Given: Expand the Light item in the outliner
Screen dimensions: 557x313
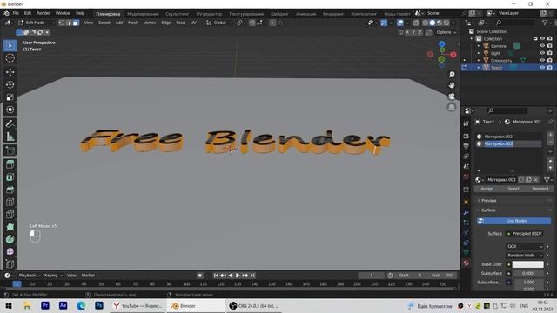Looking at the screenshot, I should (x=479, y=53).
